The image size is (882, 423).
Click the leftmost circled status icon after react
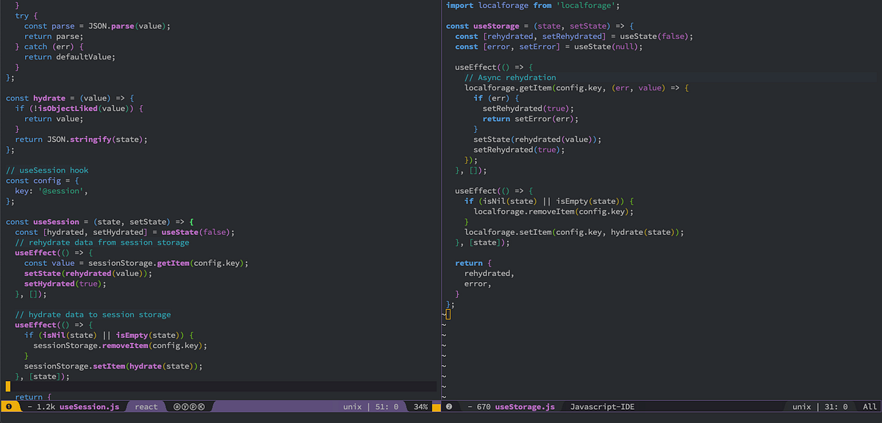tap(176, 406)
